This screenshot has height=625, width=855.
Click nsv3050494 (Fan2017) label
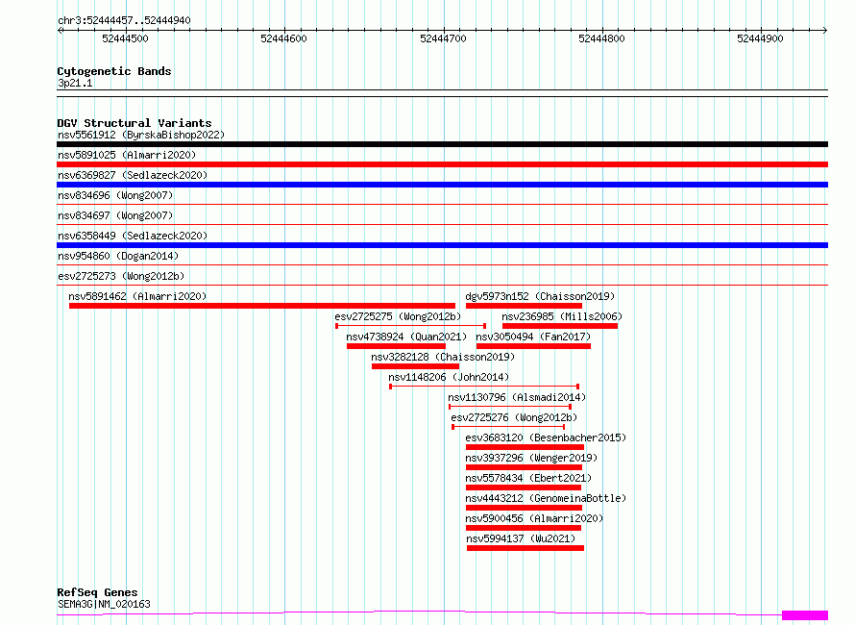533,337
